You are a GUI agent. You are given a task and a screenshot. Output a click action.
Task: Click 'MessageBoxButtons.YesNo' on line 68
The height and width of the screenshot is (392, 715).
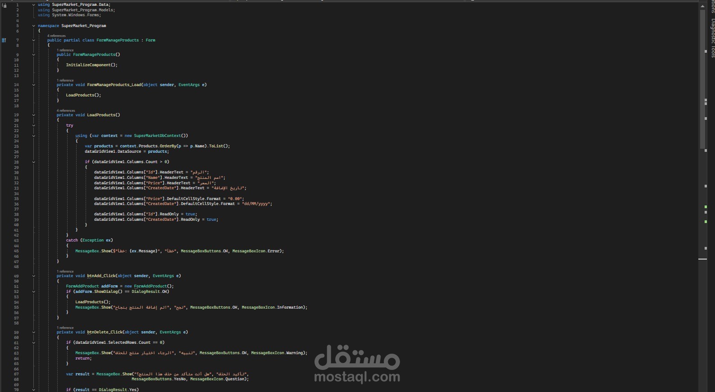click(159, 379)
